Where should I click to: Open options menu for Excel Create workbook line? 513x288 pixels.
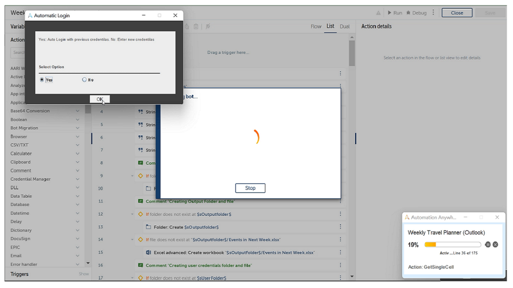point(340,252)
